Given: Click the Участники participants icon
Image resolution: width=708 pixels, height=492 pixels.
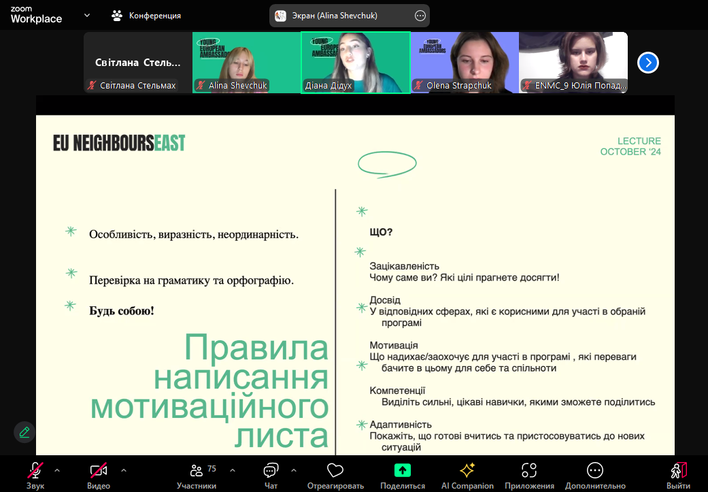Looking at the screenshot, I should (x=197, y=470).
